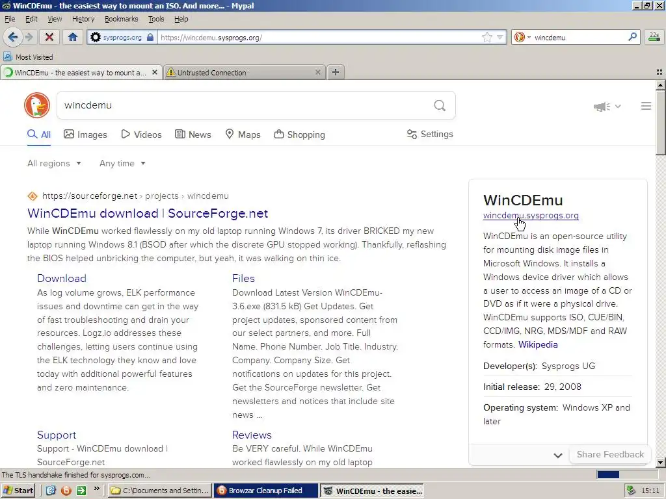Open the URL history dropdown arrow

pos(500,37)
